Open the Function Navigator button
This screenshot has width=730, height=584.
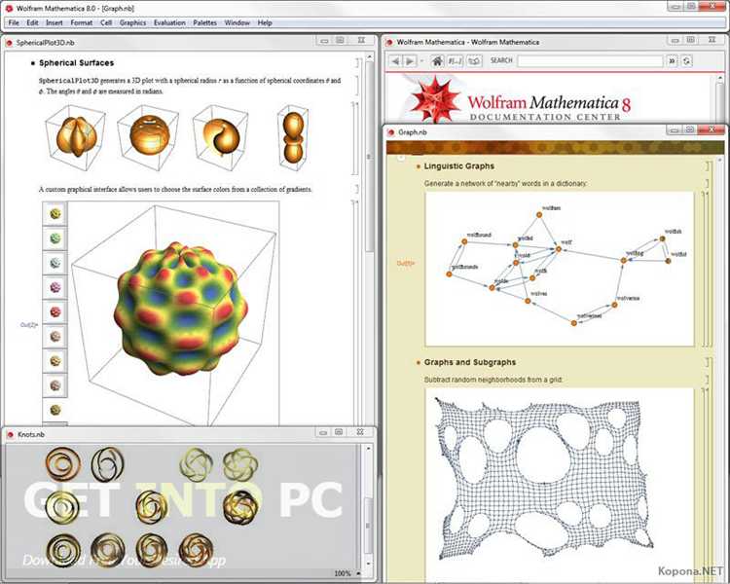tap(455, 61)
